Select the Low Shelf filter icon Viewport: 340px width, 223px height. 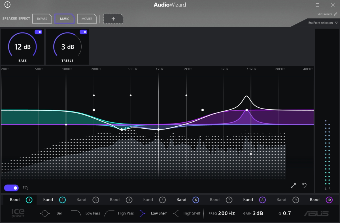click(143, 213)
